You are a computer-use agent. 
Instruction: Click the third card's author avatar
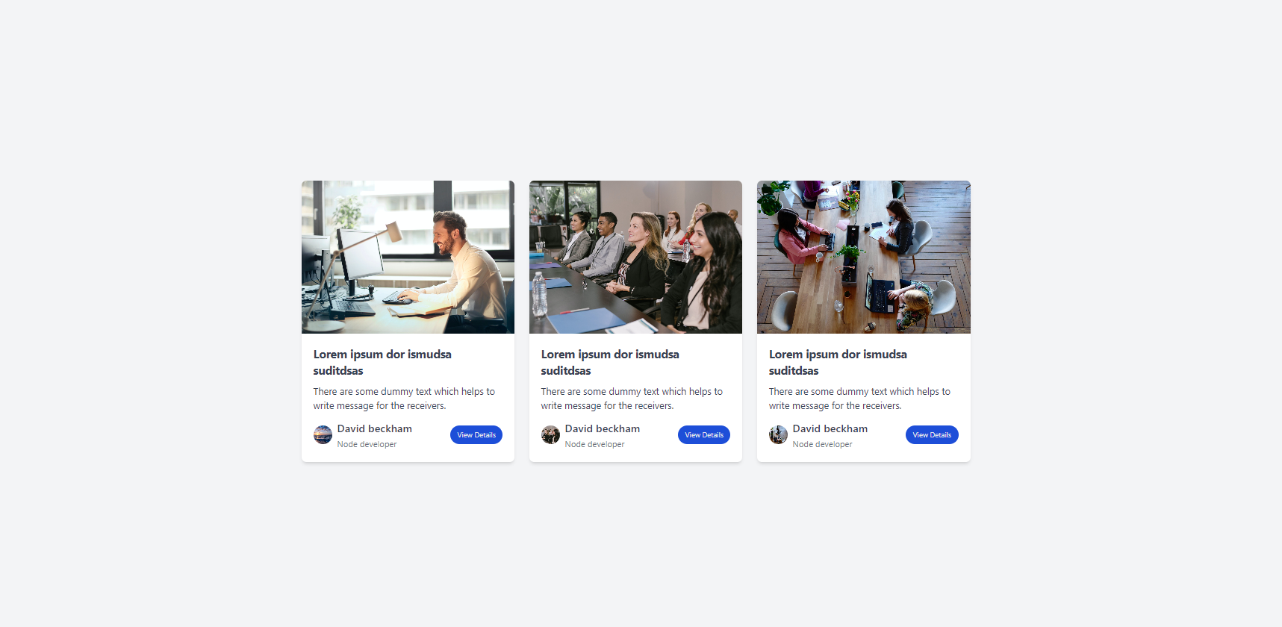tap(778, 435)
